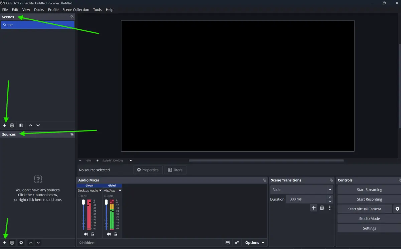Click the Properties button in the source toolbar

coord(148,170)
